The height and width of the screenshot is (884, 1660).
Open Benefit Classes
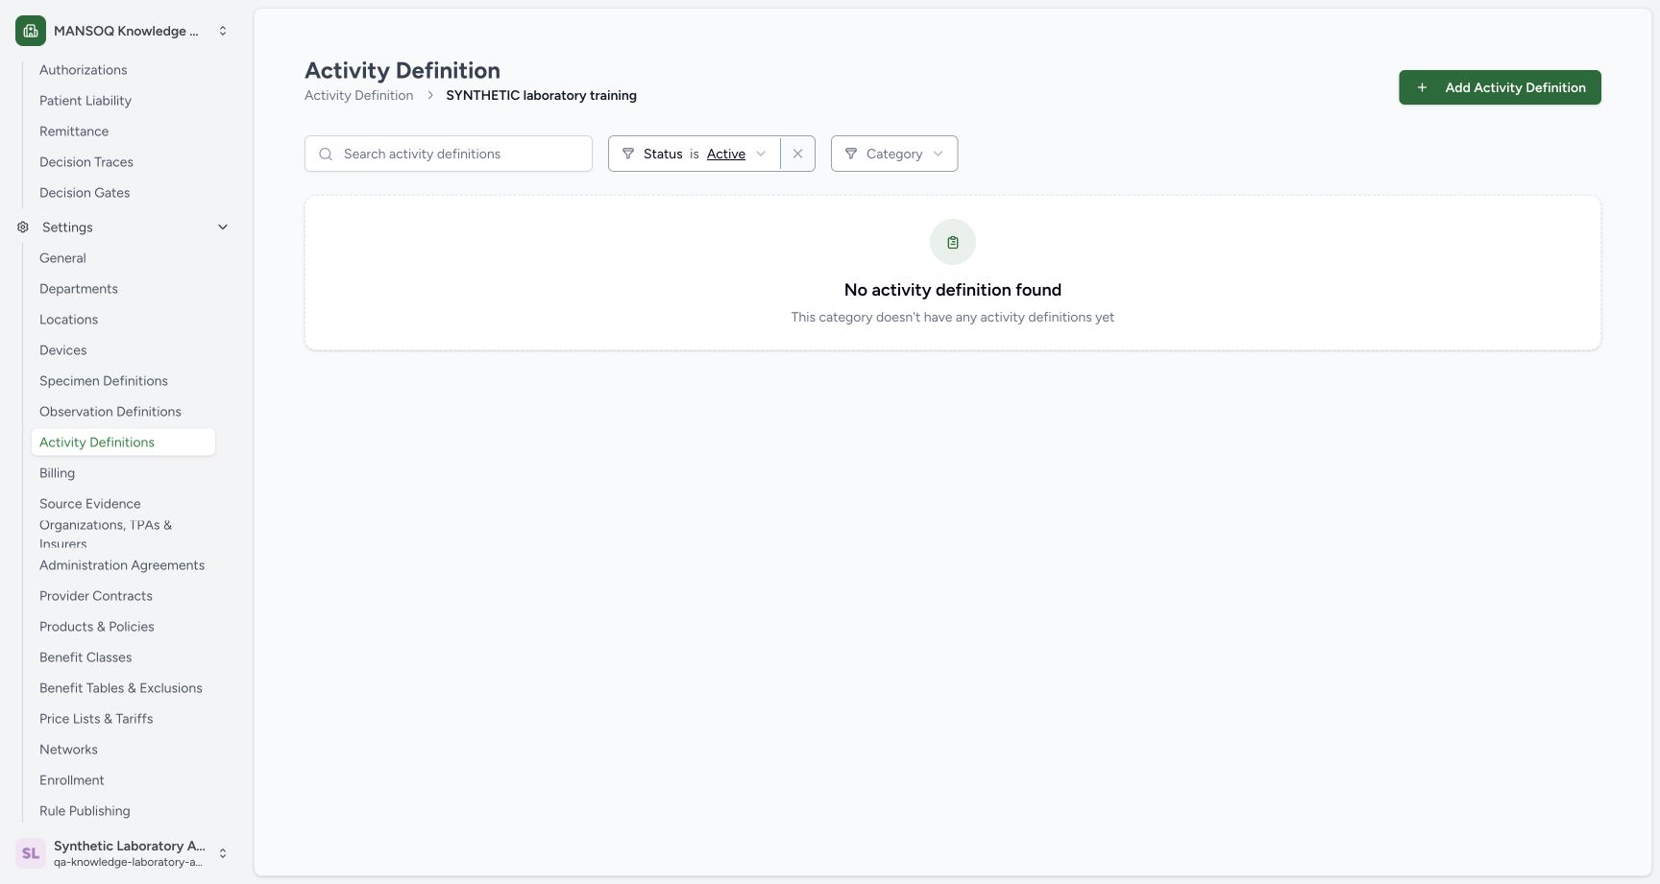click(x=85, y=657)
